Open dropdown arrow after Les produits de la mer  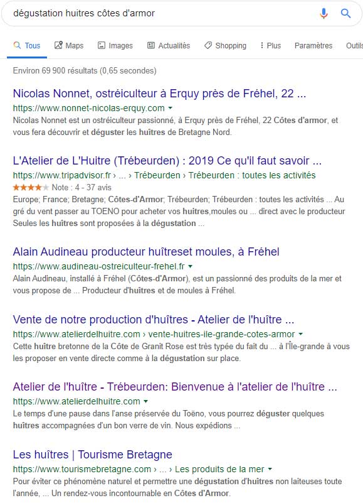(270, 469)
